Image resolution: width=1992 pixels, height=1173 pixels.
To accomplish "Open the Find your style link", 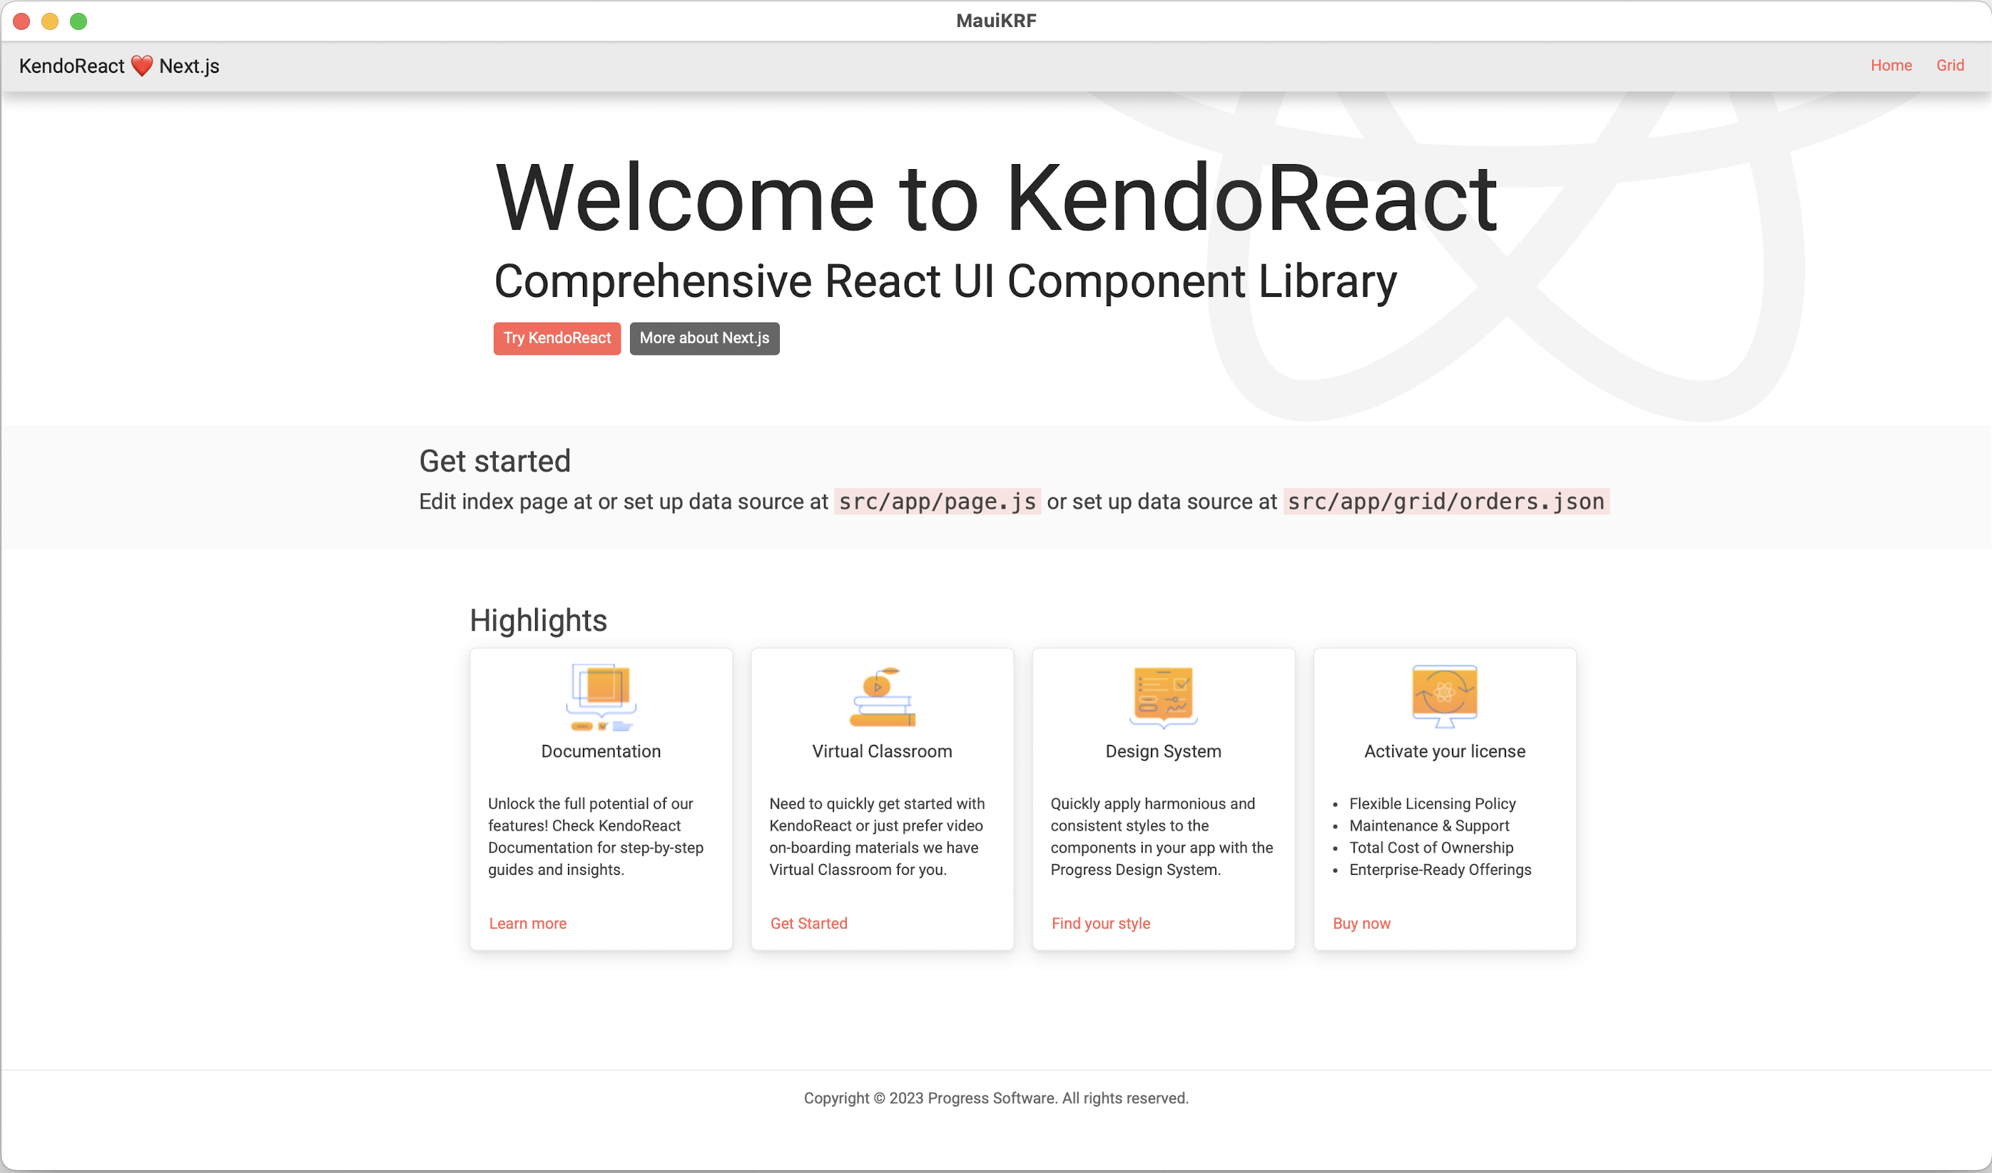I will (1100, 923).
